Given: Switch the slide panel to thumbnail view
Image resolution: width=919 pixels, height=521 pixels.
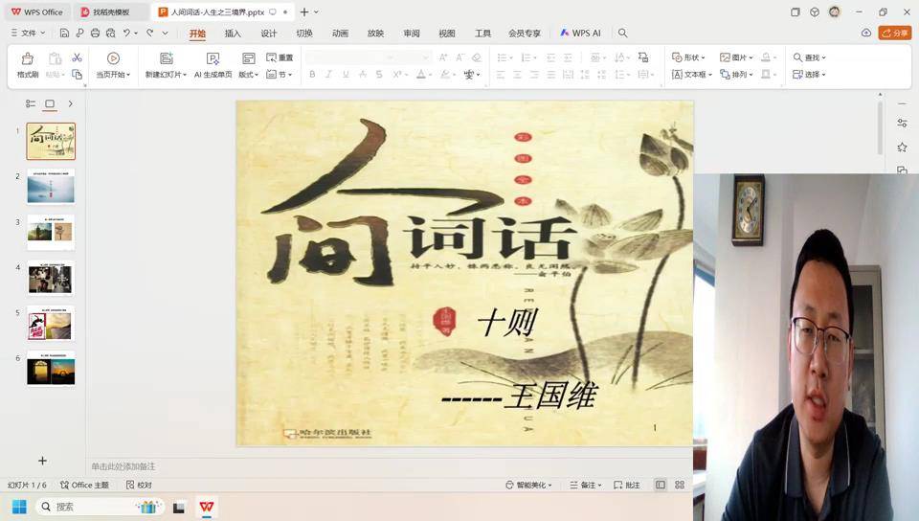Looking at the screenshot, I should (50, 103).
